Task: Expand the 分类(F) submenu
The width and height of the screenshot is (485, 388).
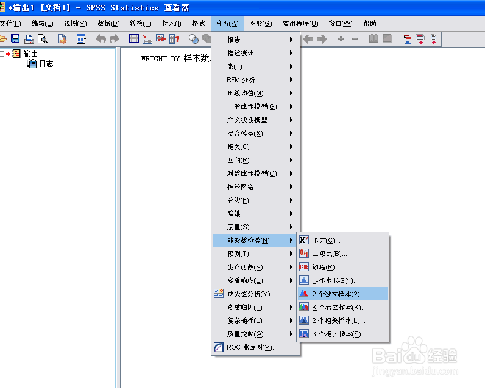Action: (x=255, y=200)
